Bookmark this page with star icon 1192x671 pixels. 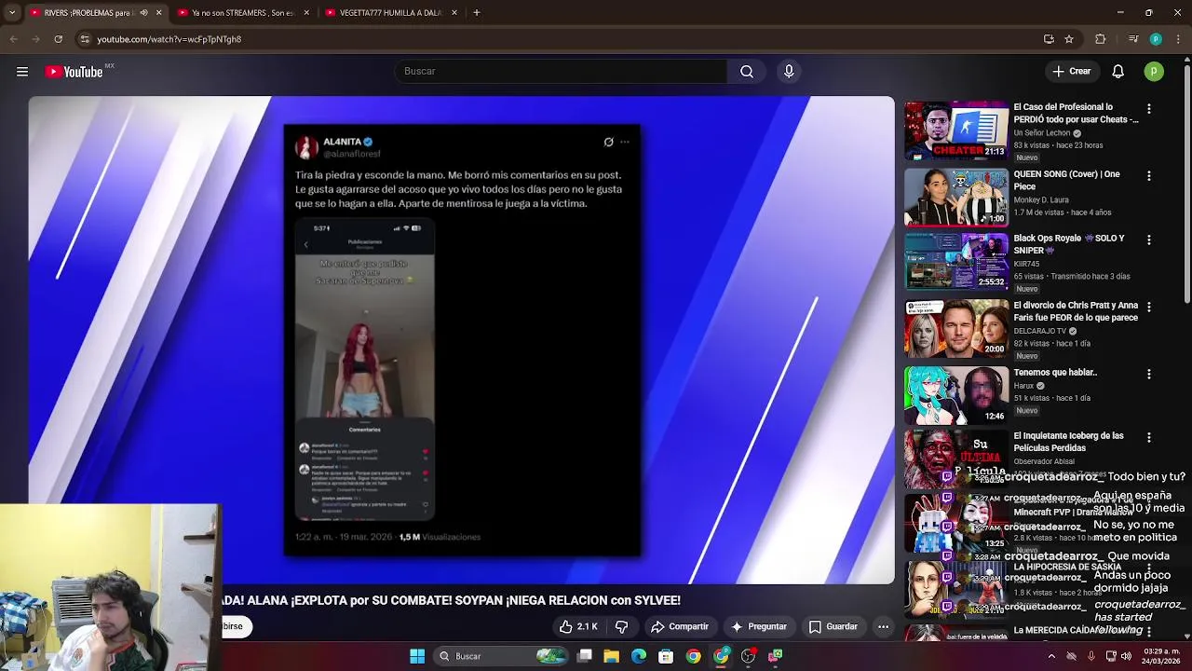click(1069, 39)
